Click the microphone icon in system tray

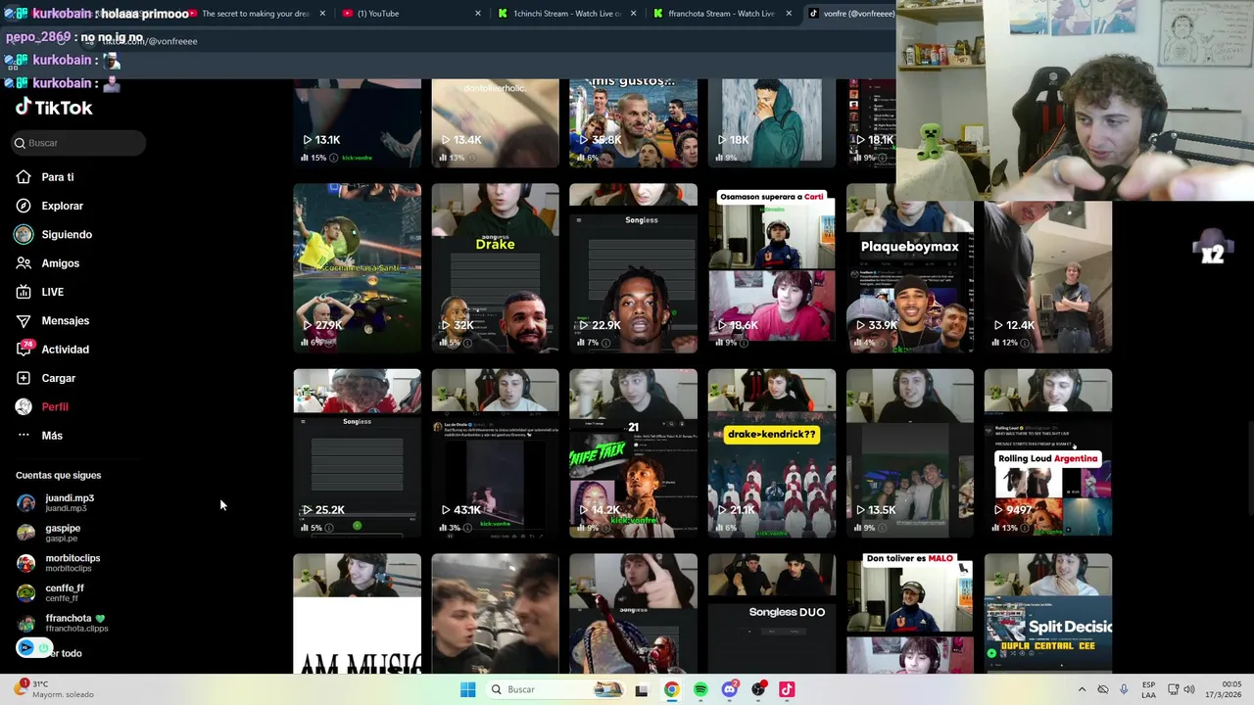[x=1124, y=689]
